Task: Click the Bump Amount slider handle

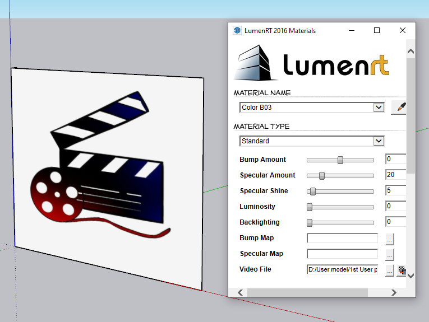Action: (340, 160)
